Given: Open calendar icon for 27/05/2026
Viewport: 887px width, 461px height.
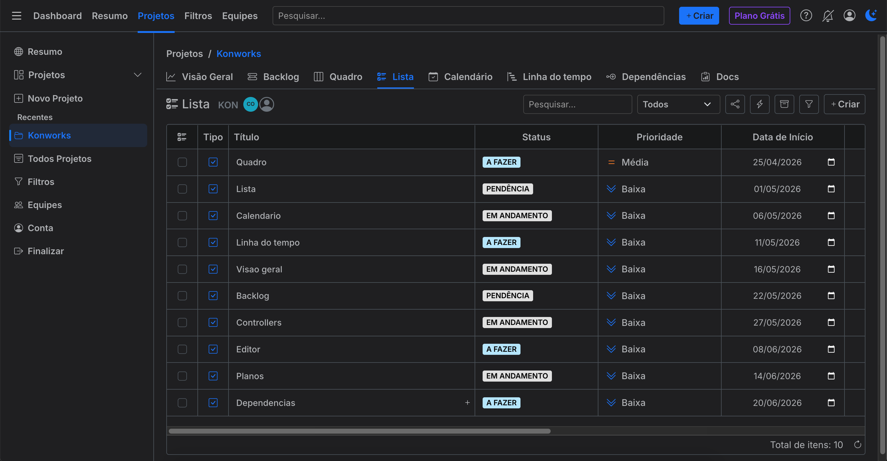Looking at the screenshot, I should 831,322.
